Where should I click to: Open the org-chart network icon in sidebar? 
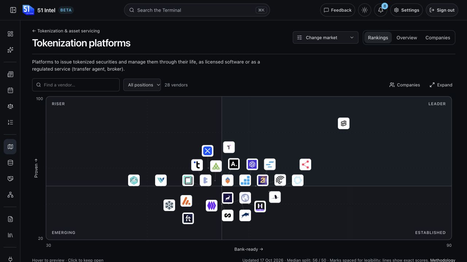click(x=10, y=195)
